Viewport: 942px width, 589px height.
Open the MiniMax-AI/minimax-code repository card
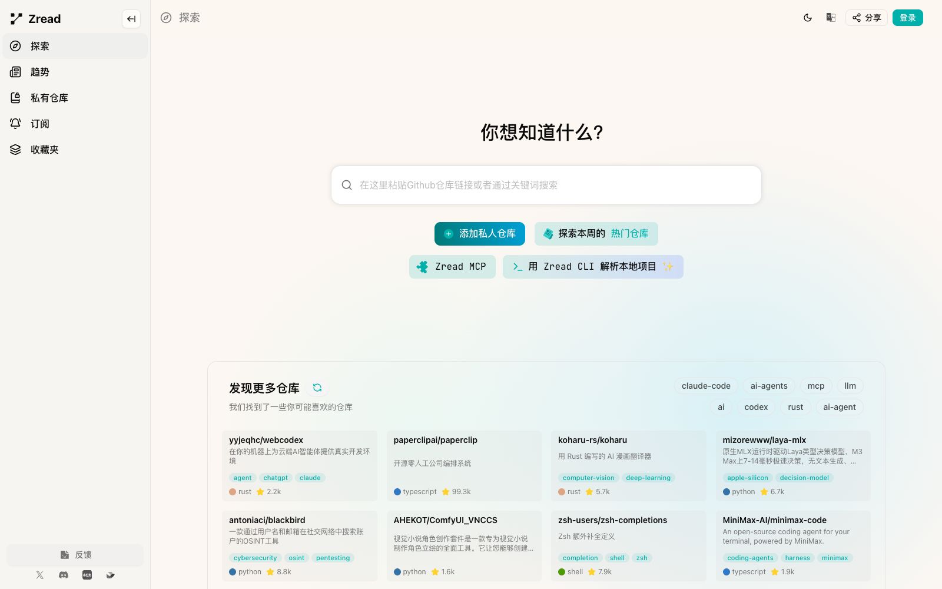pyautogui.click(x=793, y=546)
